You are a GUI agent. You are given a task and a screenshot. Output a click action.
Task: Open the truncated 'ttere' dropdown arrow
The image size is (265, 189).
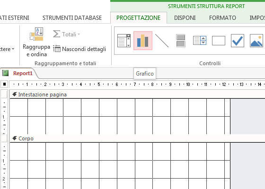click(13, 49)
